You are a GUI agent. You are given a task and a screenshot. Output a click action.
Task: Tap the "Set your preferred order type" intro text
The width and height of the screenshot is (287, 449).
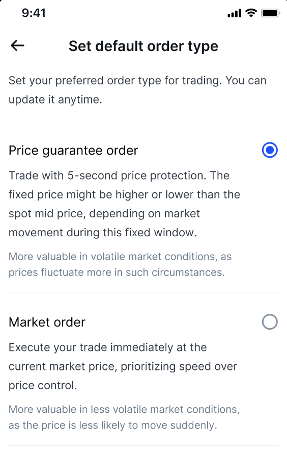pyautogui.click(x=115, y=81)
